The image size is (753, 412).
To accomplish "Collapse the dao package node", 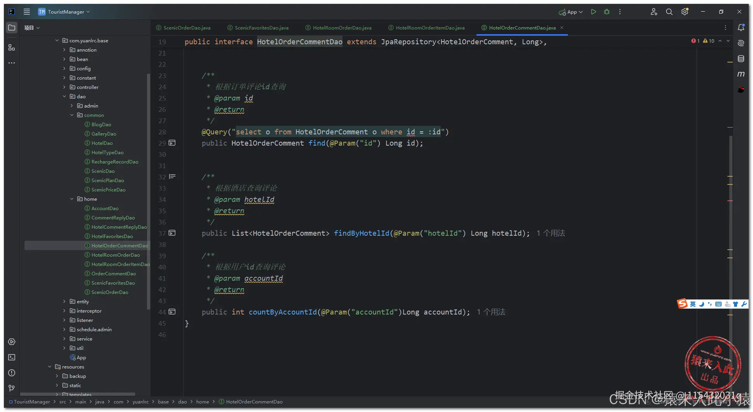I will point(64,96).
